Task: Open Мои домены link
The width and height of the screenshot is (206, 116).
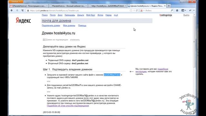Action: click(x=69, y=25)
